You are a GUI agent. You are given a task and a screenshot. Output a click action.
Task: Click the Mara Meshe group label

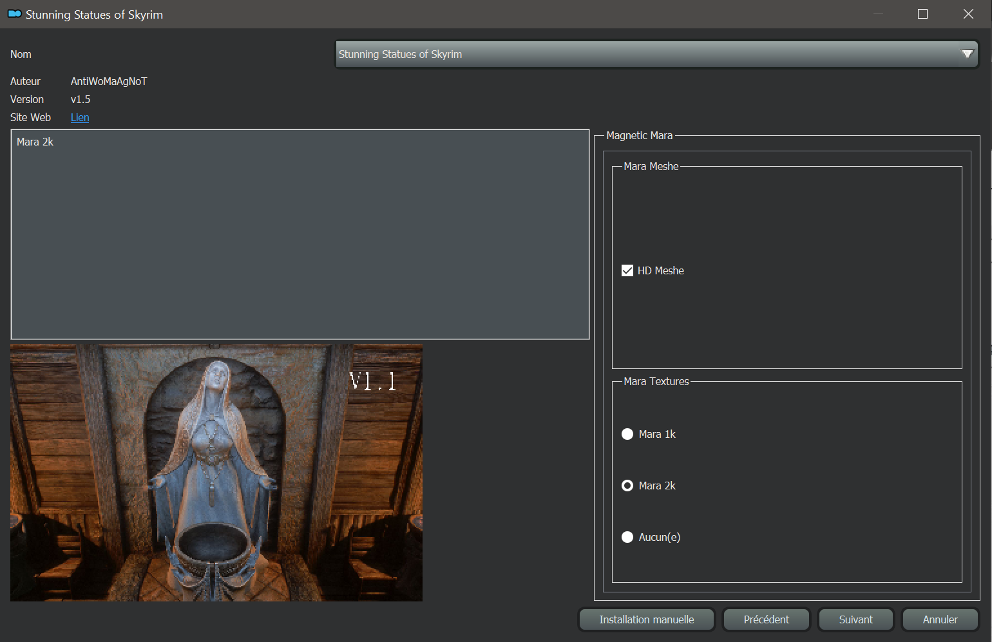coord(651,166)
